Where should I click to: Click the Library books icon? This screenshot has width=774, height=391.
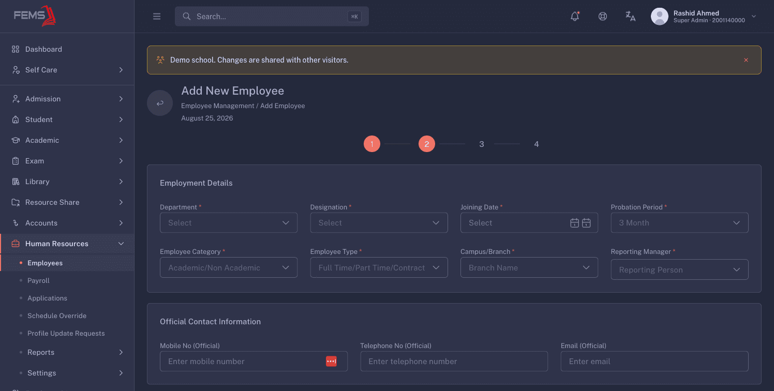(x=16, y=182)
